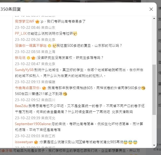This screenshot has width=161, height=155.
Task: Open profile of user 我想梦见WF
Action: click(x=25, y=21)
